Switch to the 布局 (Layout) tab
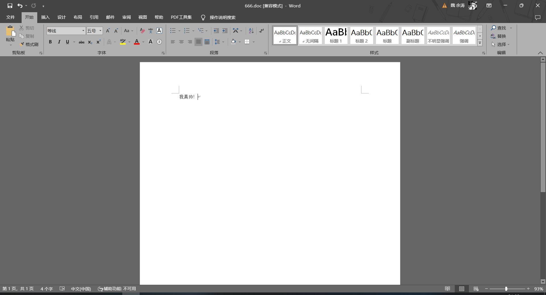This screenshot has width=546, height=295. click(x=78, y=17)
